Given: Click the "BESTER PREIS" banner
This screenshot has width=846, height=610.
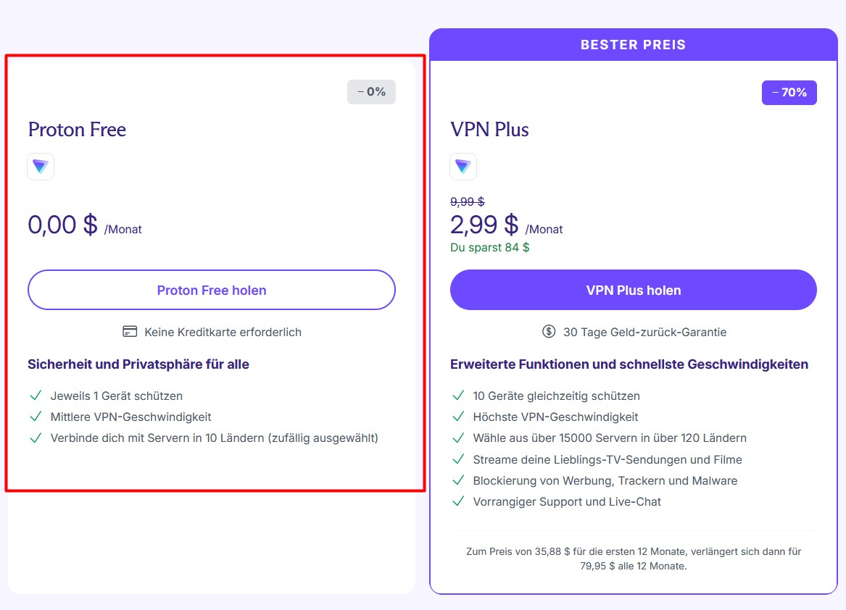Looking at the screenshot, I should coord(633,45).
